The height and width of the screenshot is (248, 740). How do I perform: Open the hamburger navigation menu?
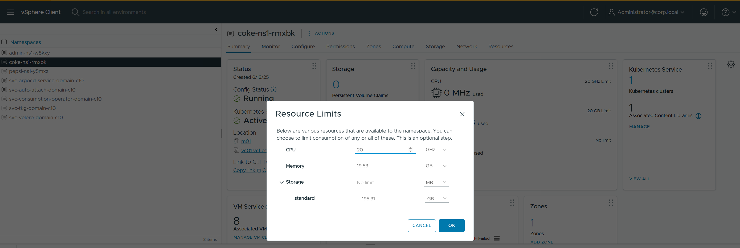click(10, 12)
